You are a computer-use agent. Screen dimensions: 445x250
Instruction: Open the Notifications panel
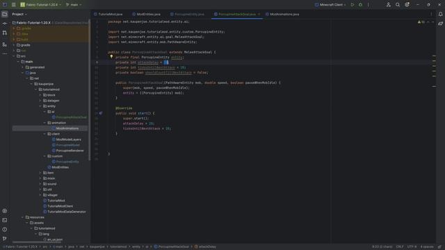(440, 14)
